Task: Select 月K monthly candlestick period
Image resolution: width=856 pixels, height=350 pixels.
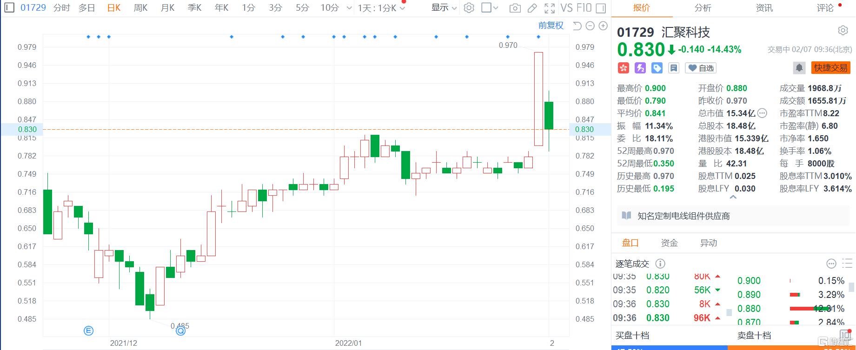Action: coord(167,8)
